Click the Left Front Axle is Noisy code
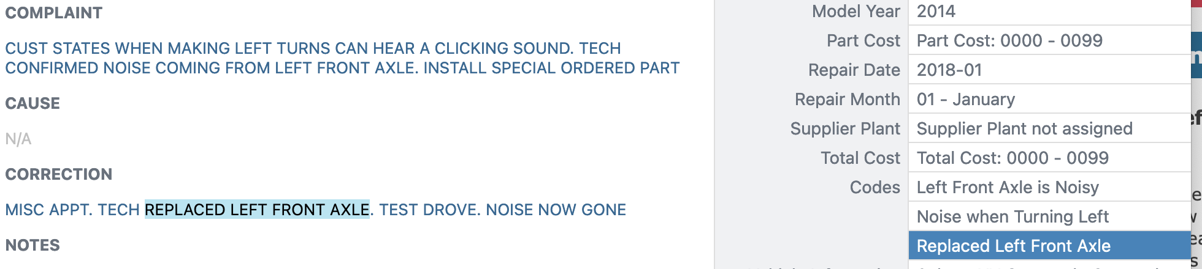The image size is (1202, 269). click(x=1049, y=187)
